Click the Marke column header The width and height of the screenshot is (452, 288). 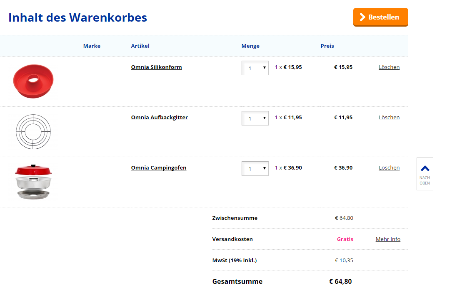tap(92, 46)
